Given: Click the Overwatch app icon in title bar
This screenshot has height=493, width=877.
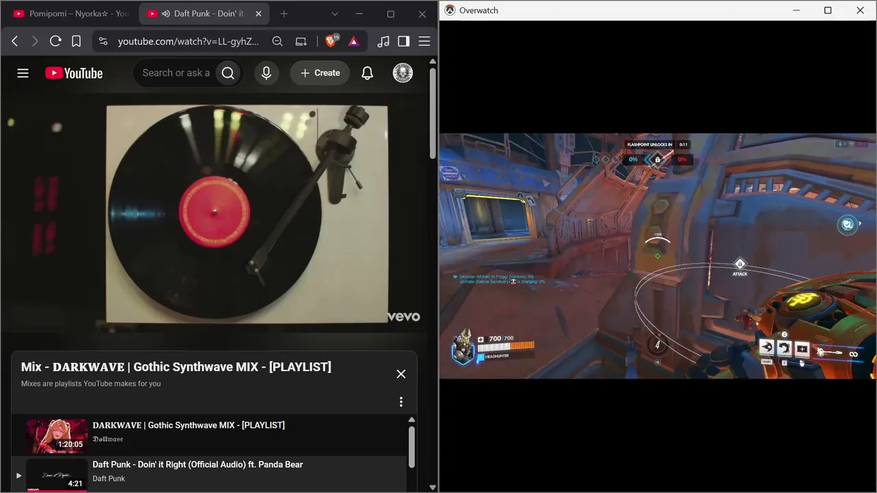Looking at the screenshot, I should point(449,10).
